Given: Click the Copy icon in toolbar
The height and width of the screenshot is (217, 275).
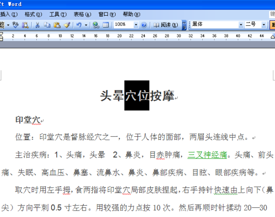Looking at the screenshot, I should (47, 25).
